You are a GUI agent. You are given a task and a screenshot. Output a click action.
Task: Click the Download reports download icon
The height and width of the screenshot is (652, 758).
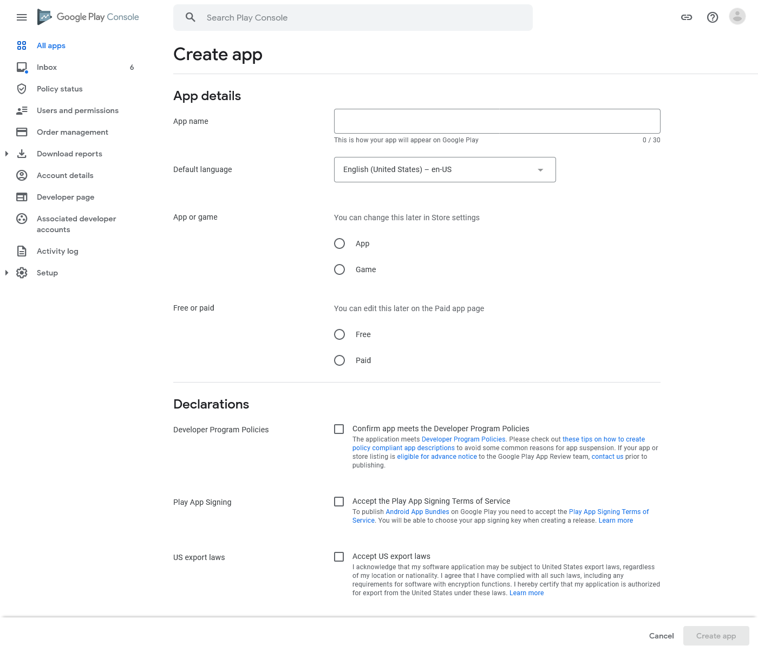tap(22, 154)
